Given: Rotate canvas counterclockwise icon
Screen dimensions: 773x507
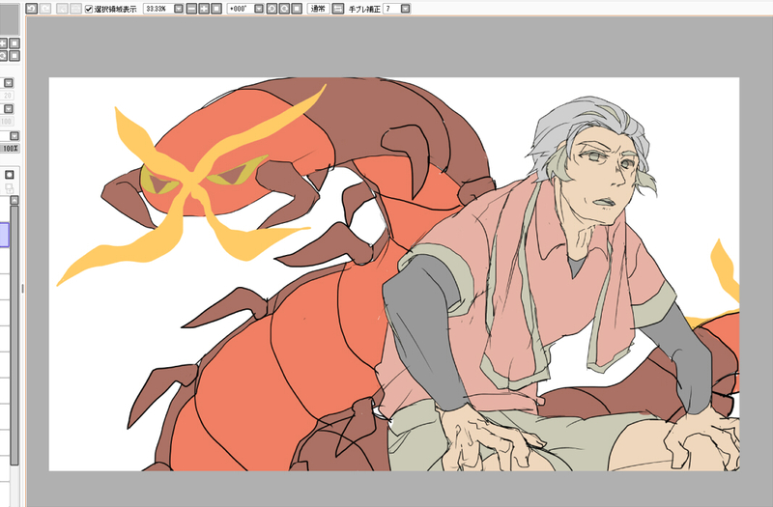Looking at the screenshot, I should [x=272, y=9].
